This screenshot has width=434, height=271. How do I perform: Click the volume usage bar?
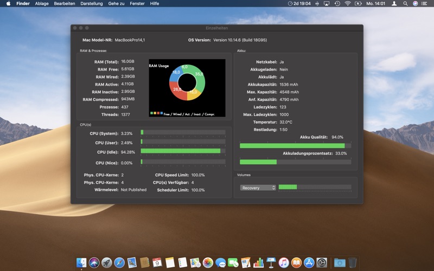pyautogui.click(x=315, y=187)
